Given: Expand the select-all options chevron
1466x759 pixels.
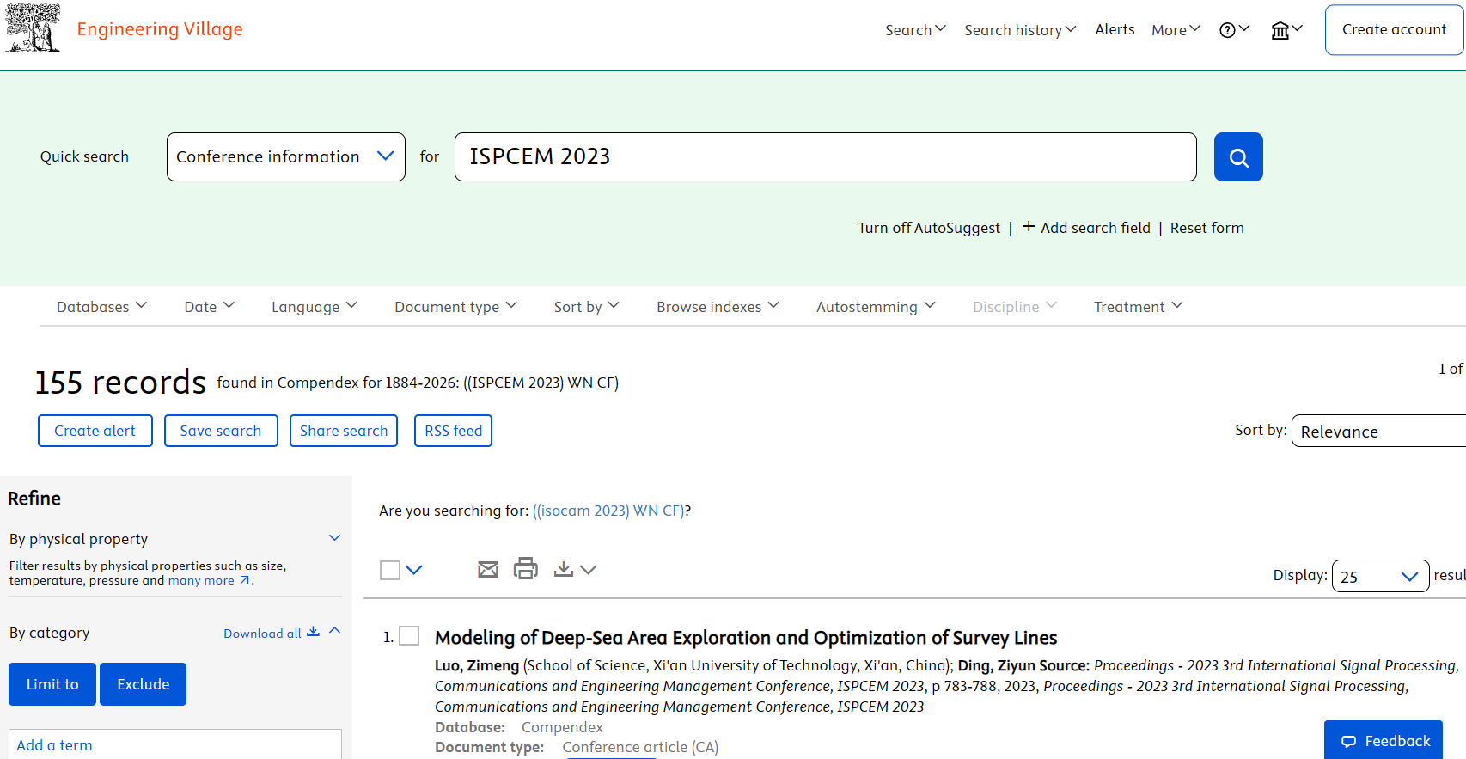Looking at the screenshot, I should pos(414,570).
